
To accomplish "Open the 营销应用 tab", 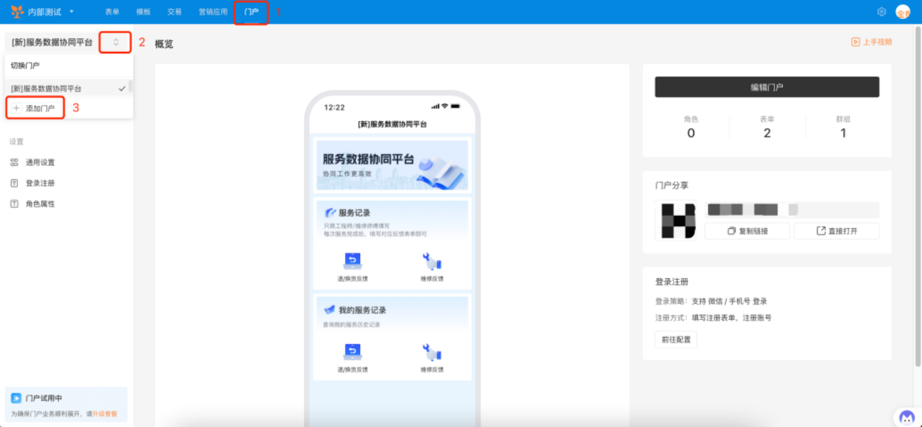I will click(212, 12).
